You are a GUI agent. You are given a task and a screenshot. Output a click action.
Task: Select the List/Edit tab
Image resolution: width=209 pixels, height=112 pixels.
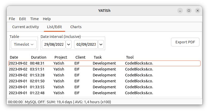pyautogui.click(x=55, y=27)
